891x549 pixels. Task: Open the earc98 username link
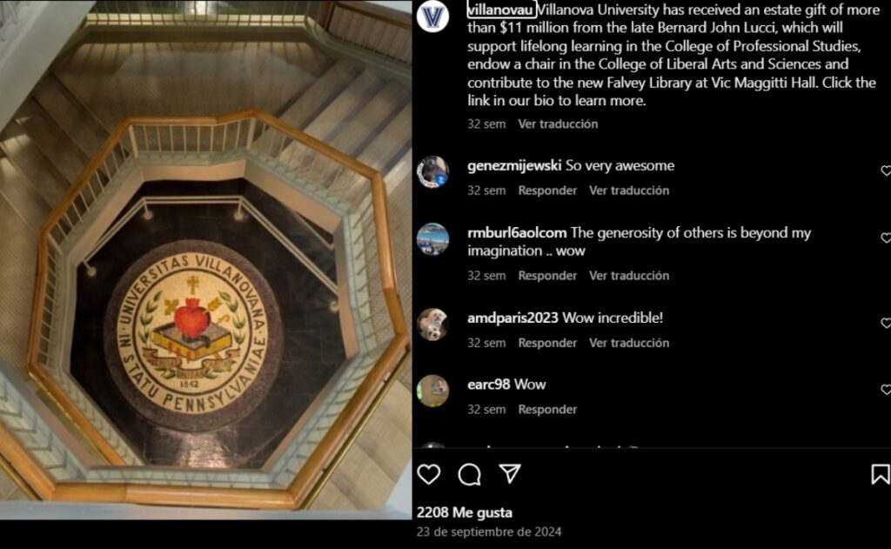pos(489,385)
